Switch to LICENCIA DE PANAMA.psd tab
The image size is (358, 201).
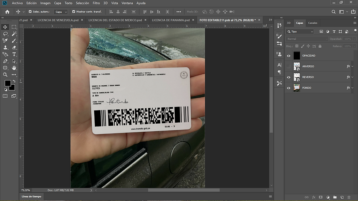pos(171,20)
